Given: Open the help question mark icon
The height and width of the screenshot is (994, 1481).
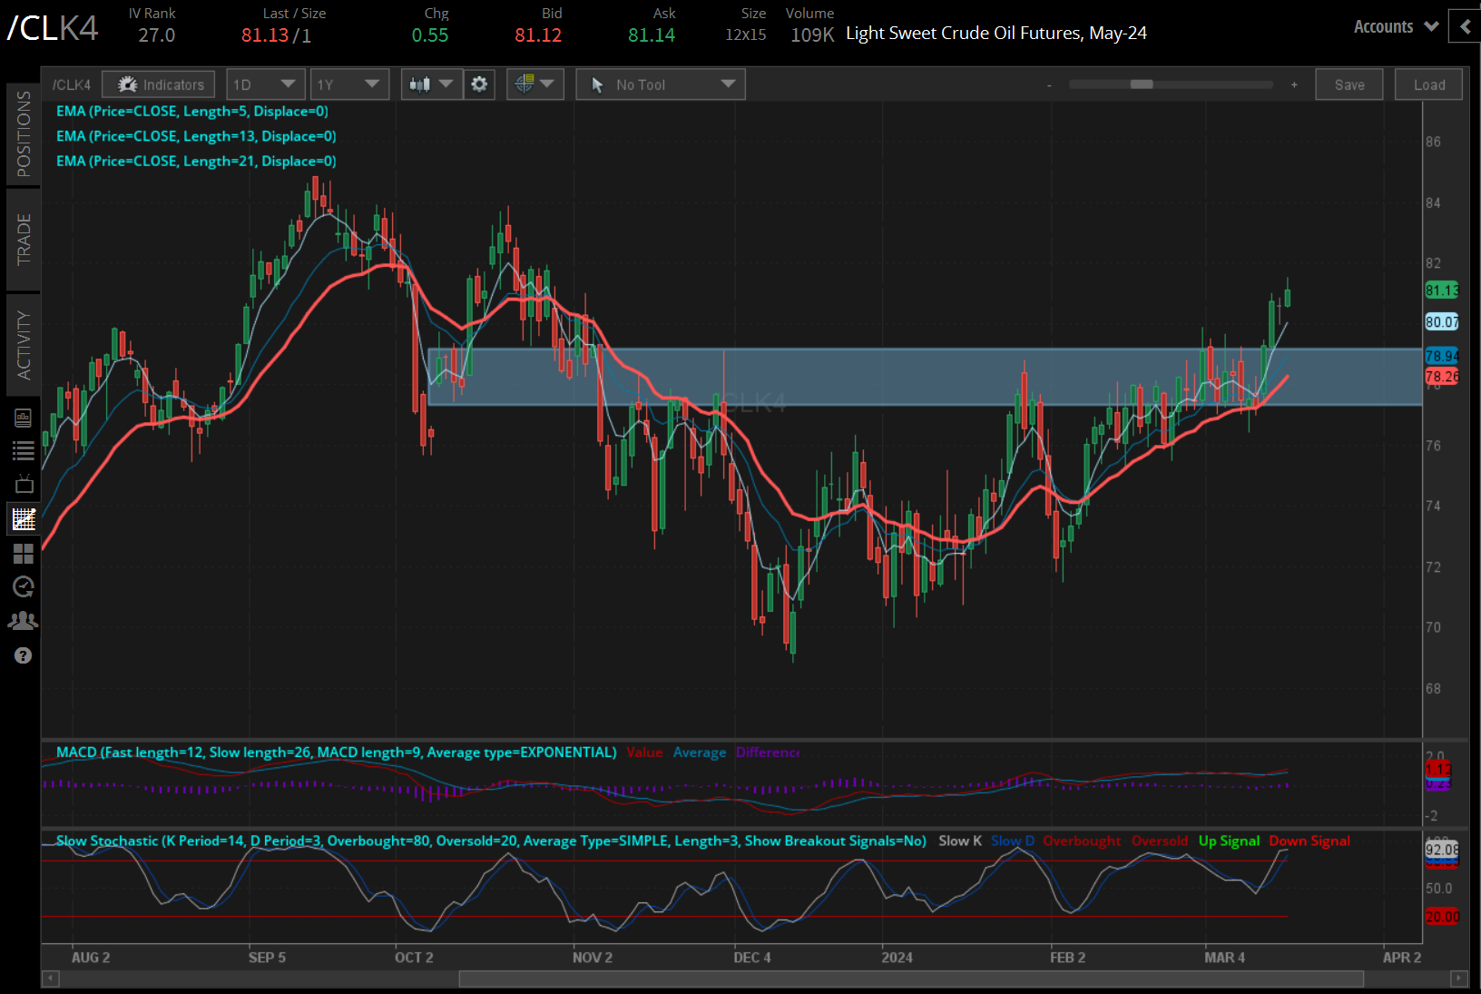Looking at the screenshot, I should pos(23,654).
